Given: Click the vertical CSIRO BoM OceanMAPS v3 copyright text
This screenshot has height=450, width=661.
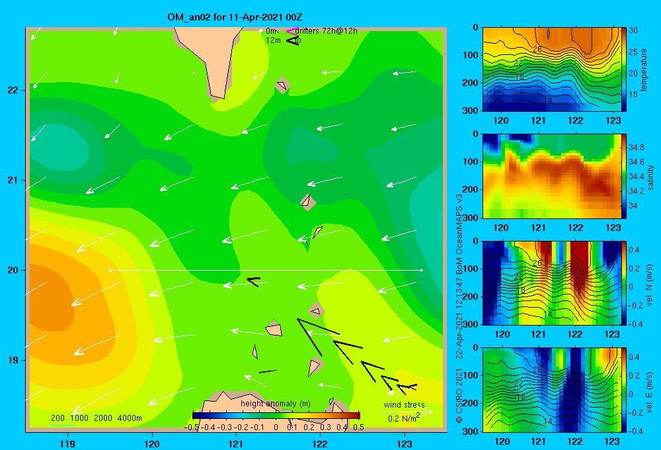Looking at the screenshot, I should point(459,308).
